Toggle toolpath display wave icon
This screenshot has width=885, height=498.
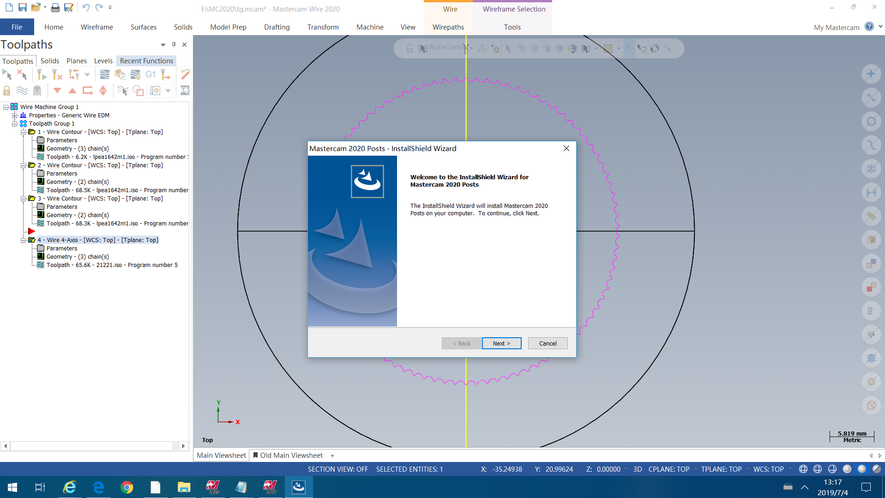(22, 91)
